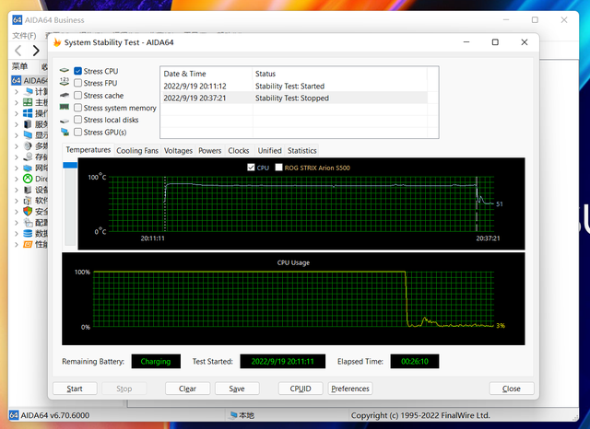This screenshot has width=590, height=429.
Task: Click the RAM module icon beside Stress system memory
Action: point(65,107)
